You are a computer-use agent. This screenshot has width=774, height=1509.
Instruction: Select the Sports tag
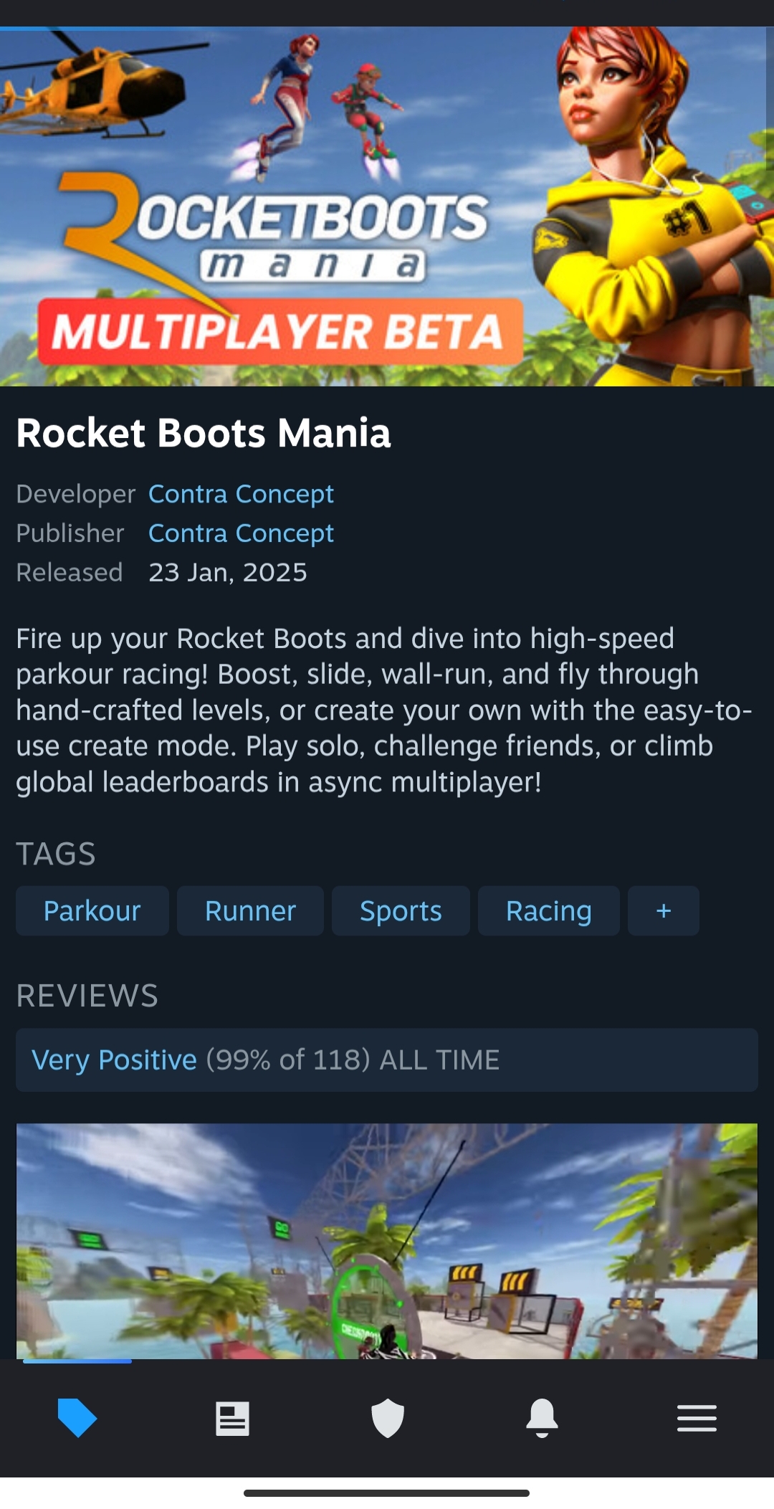click(401, 910)
